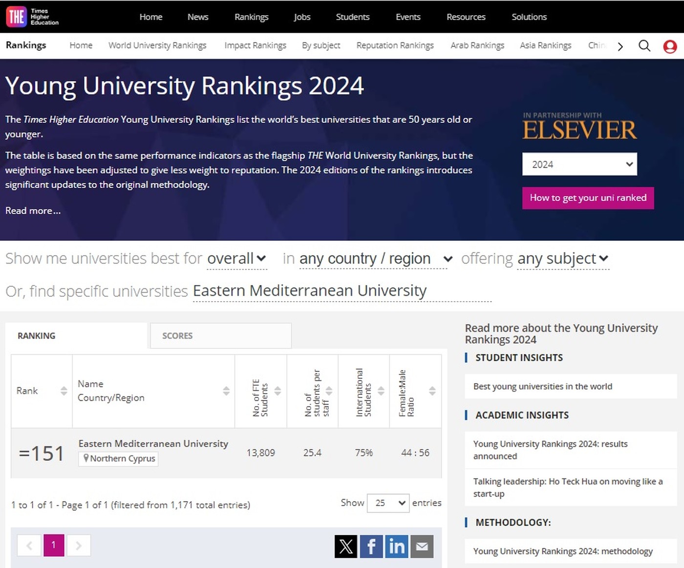Toggle sorting on No. of FTE Students
The image size is (684, 568).
tap(278, 391)
